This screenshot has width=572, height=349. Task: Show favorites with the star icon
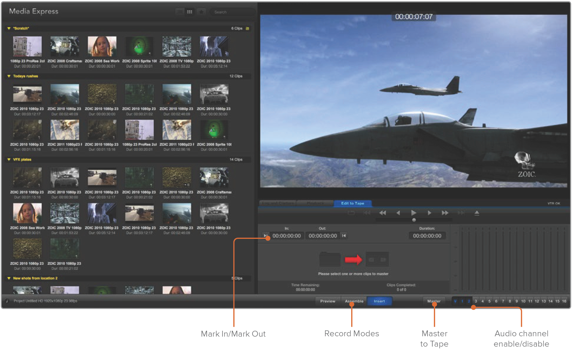click(201, 12)
